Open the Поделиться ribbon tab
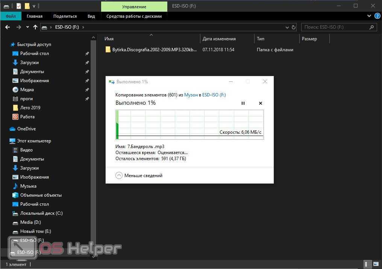Screen dimensions: 382x269 (x=65, y=16)
